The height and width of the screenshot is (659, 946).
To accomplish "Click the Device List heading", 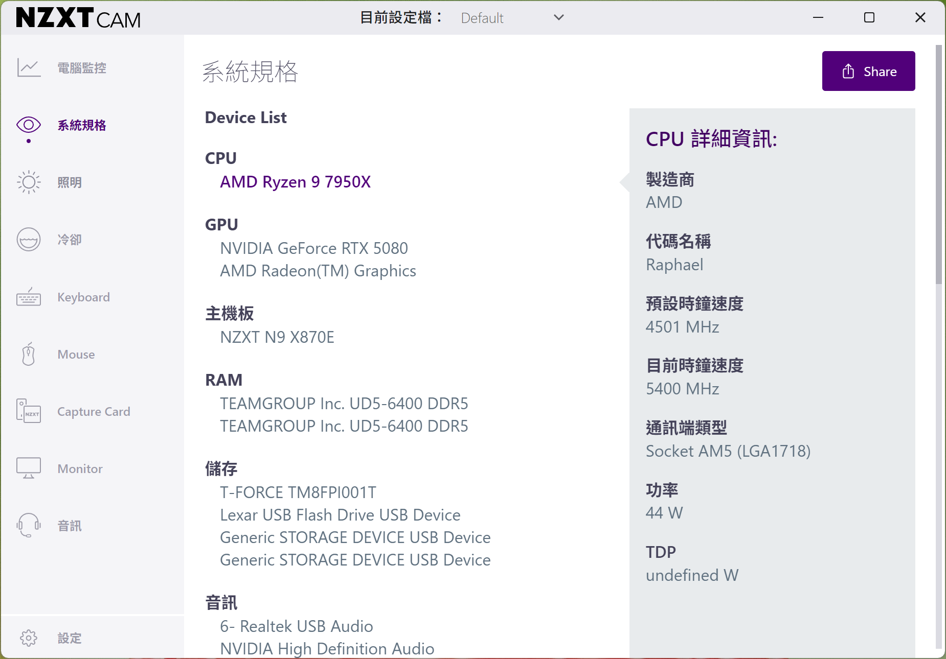I will point(246,118).
